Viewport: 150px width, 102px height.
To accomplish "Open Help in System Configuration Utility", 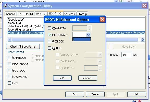I will point(136,94).
